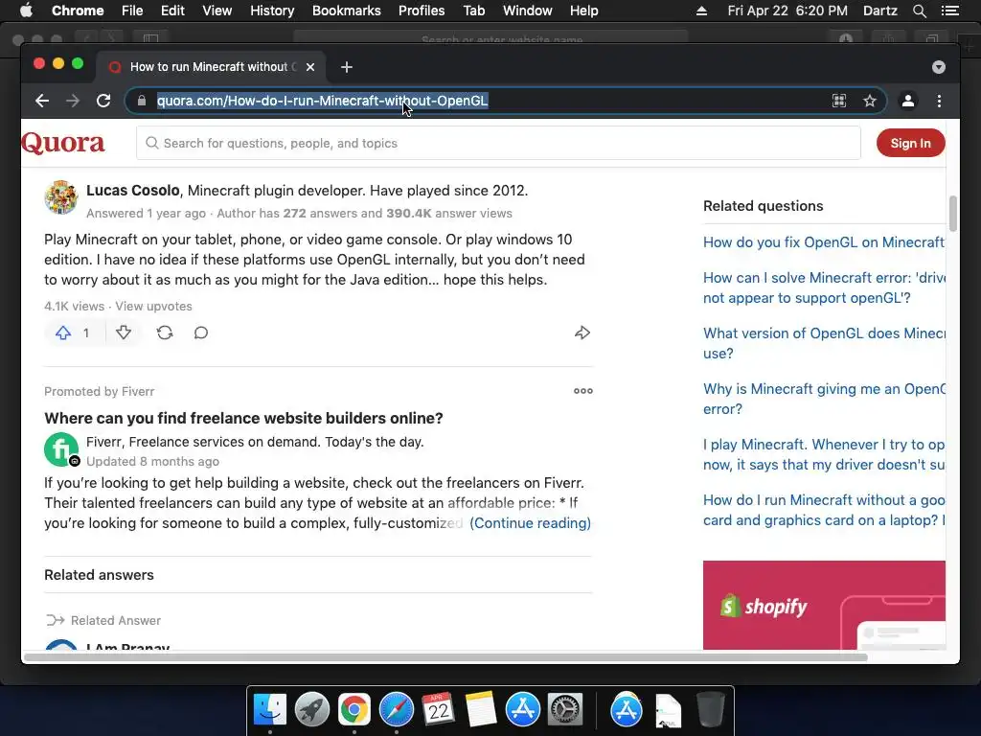Open the Trash in the Dock

click(x=710, y=709)
